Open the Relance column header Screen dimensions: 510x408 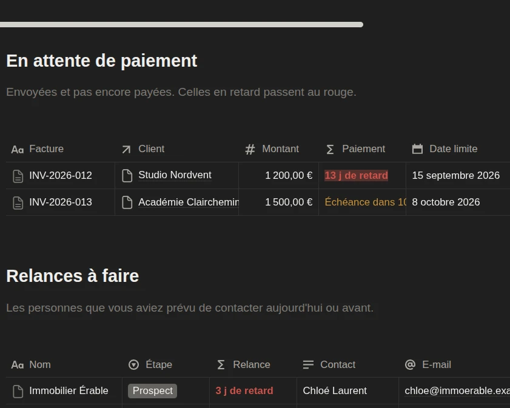(253, 364)
